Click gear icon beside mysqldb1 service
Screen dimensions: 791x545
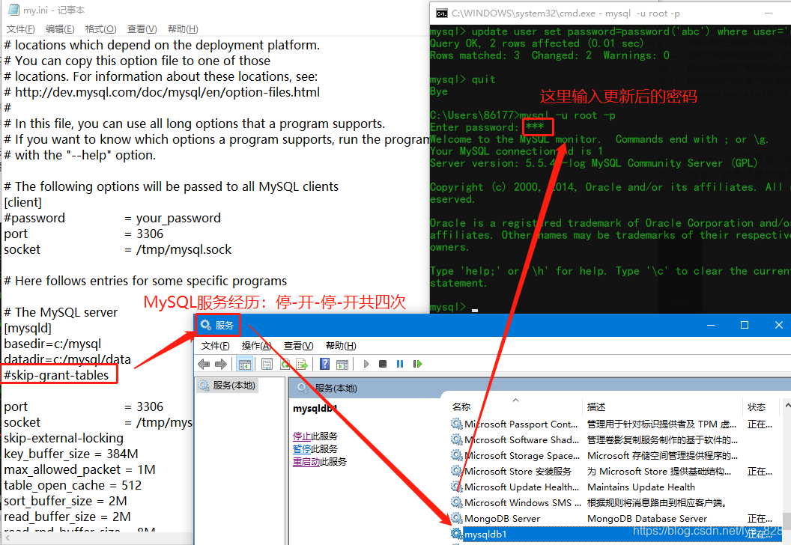click(x=456, y=534)
